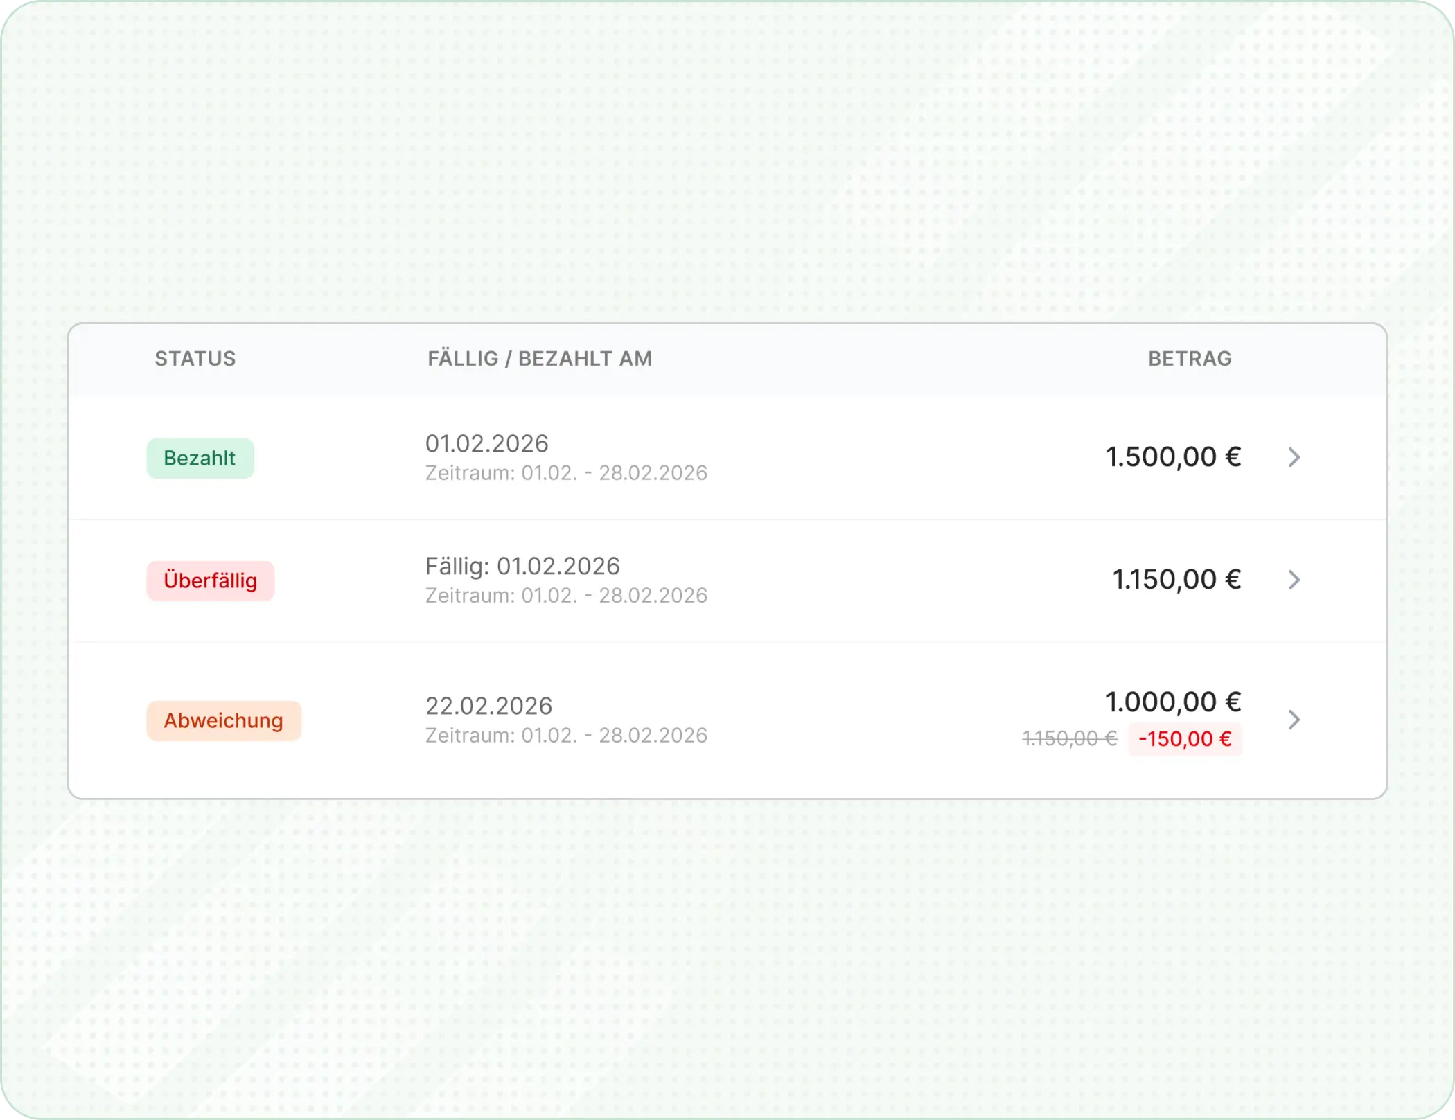1455x1120 pixels.
Task: Select the 22.02.2026 payment date
Action: [x=488, y=706]
